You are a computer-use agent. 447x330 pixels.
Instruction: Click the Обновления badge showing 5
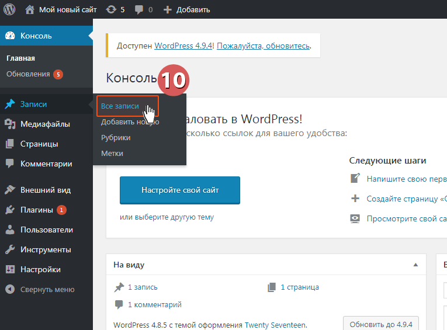coord(58,74)
